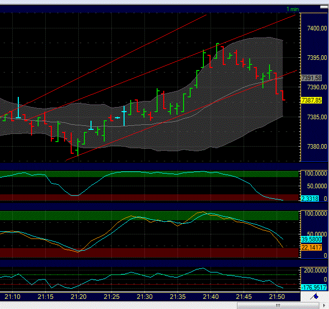Click the '1 min' timeframe label
Viewport: 329px width, 309px height.
coord(292,9)
